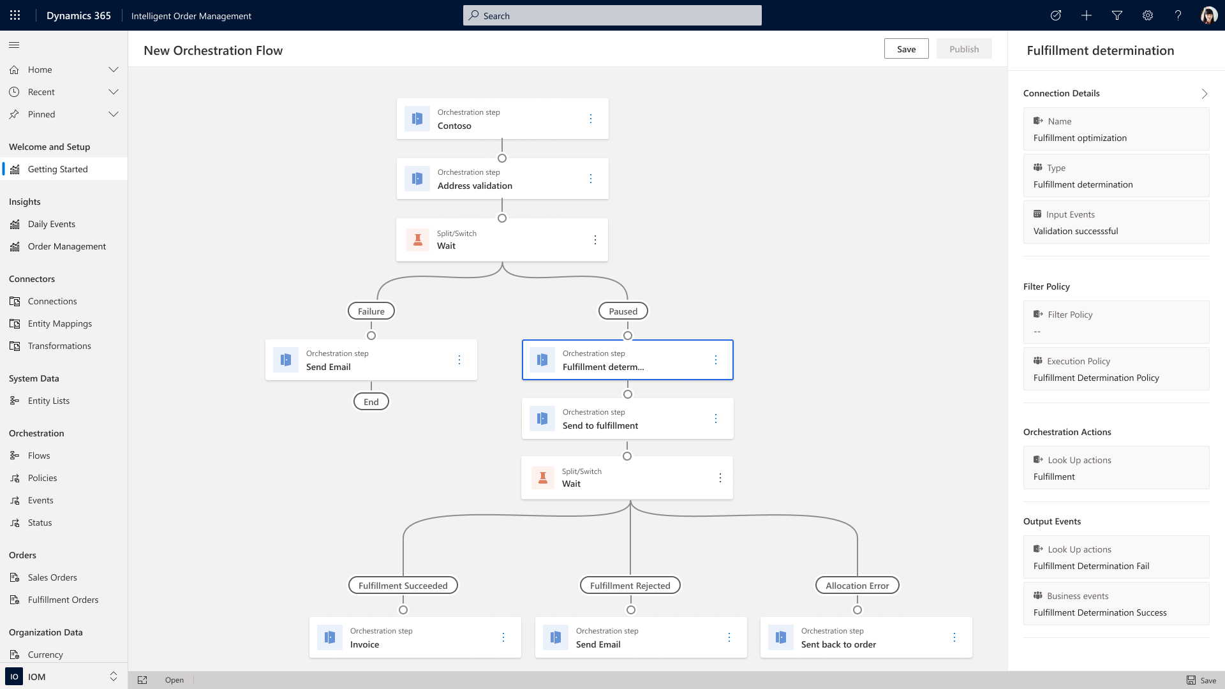Click the profile avatar
The width and height of the screenshot is (1225, 689).
click(x=1209, y=15)
